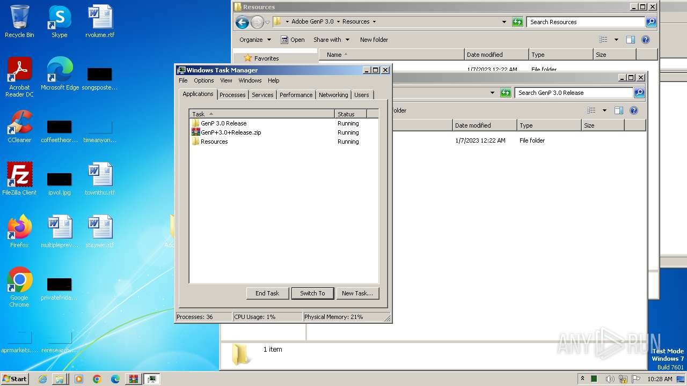Toggle preview pane in GenP Release window
This screenshot has width=687, height=386.
[x=619, y=110]
